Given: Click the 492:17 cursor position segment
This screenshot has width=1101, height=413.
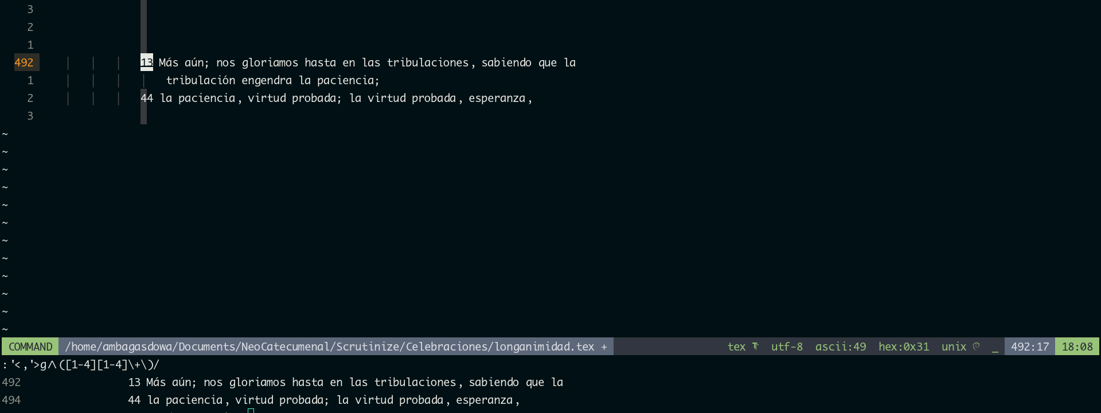Looking at the screenshot, I should click(1029, 347).
